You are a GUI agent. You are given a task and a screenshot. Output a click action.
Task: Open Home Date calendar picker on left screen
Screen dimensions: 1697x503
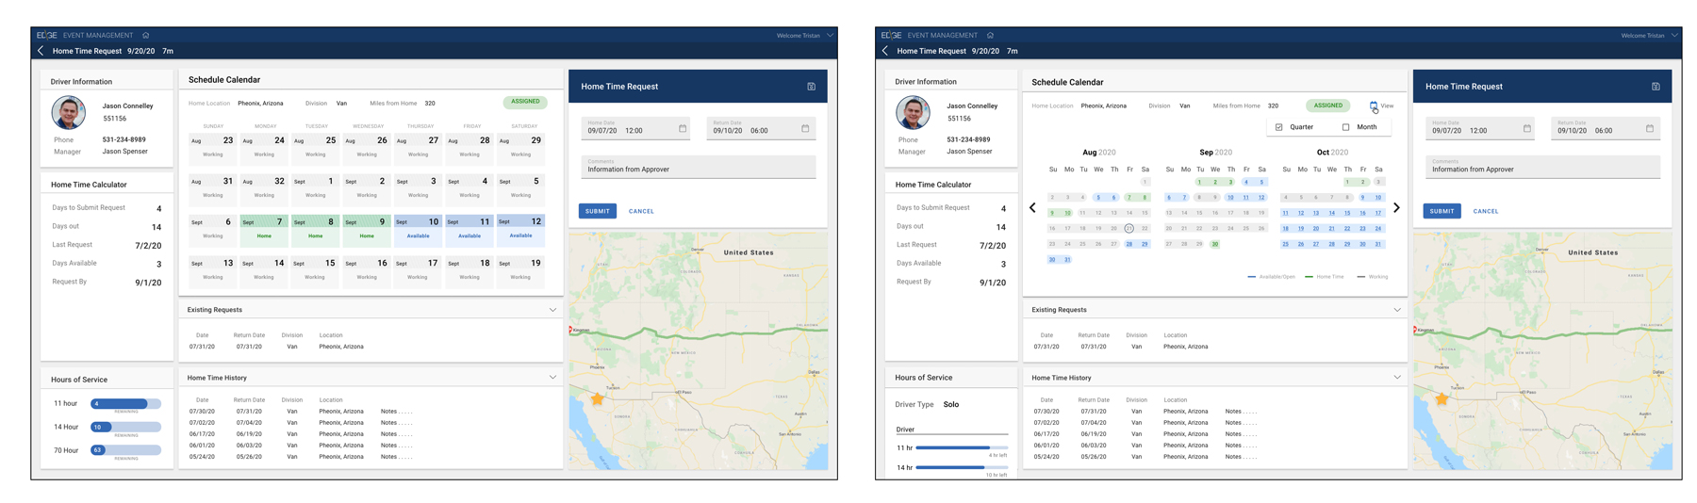(683, 129)
